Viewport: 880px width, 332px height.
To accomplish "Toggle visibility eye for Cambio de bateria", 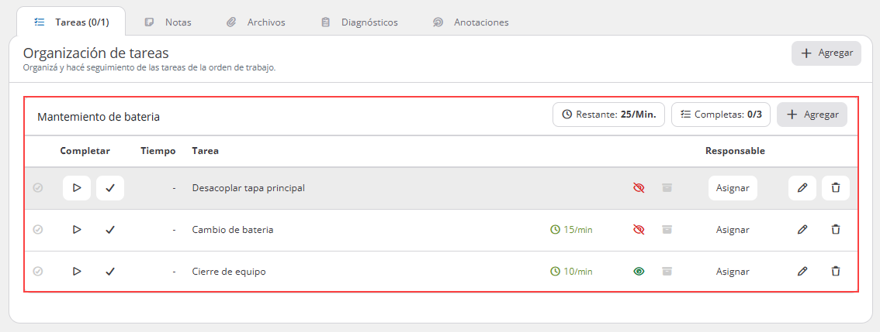I will [639, 230].
